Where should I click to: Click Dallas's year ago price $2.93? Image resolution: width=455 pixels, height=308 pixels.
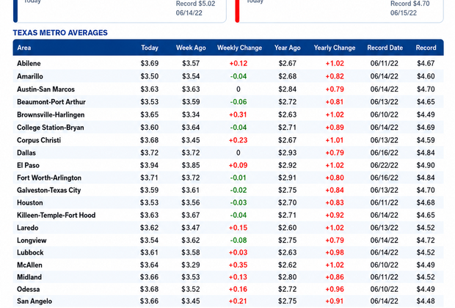coord(287,153)
